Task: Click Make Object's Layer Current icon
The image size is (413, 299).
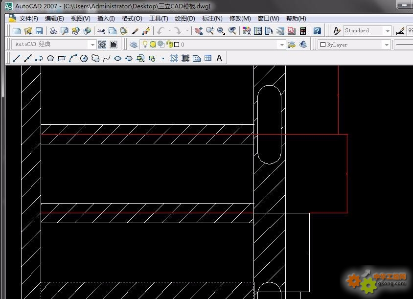Action: [x=292, y=45]
